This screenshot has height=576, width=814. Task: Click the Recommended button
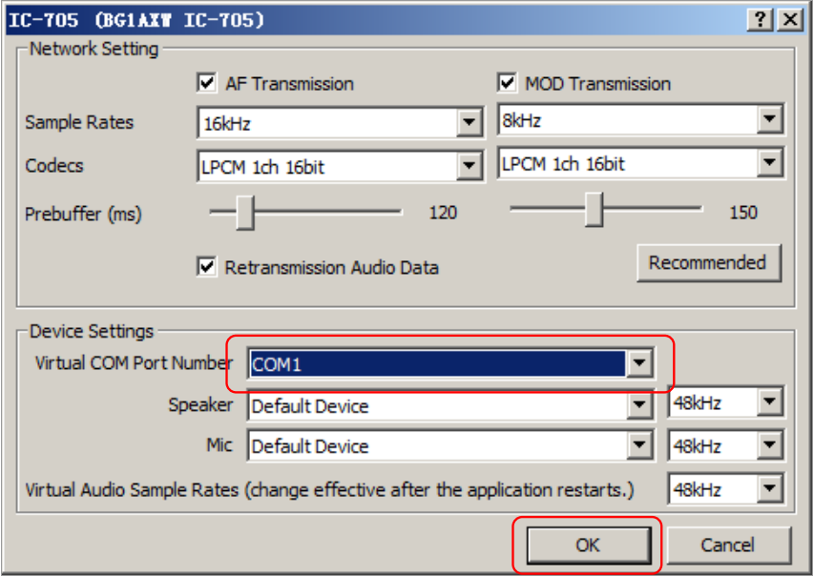point(709,262)
